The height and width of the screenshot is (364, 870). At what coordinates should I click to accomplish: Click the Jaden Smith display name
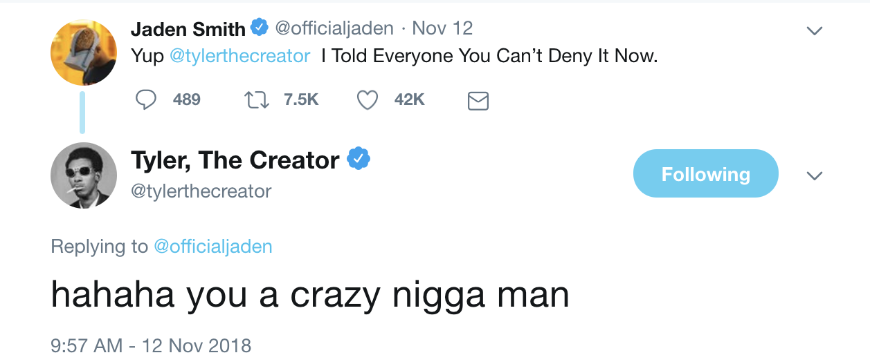tap(188, 29)
